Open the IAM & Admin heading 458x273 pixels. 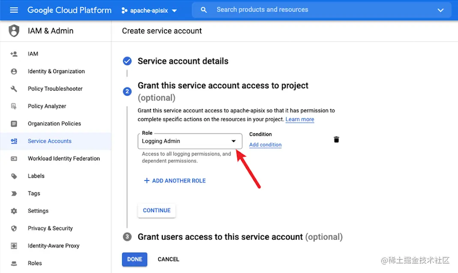point(51,31)
